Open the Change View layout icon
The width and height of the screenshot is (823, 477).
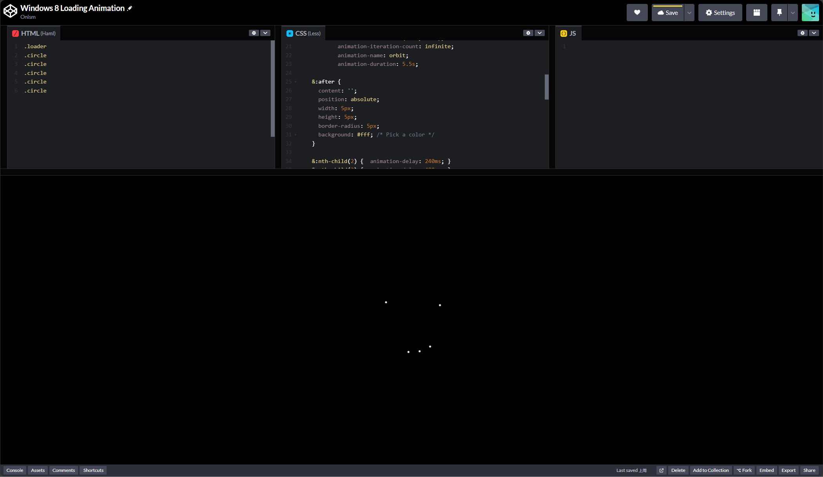pyautogui.click(x=756, y=13)
